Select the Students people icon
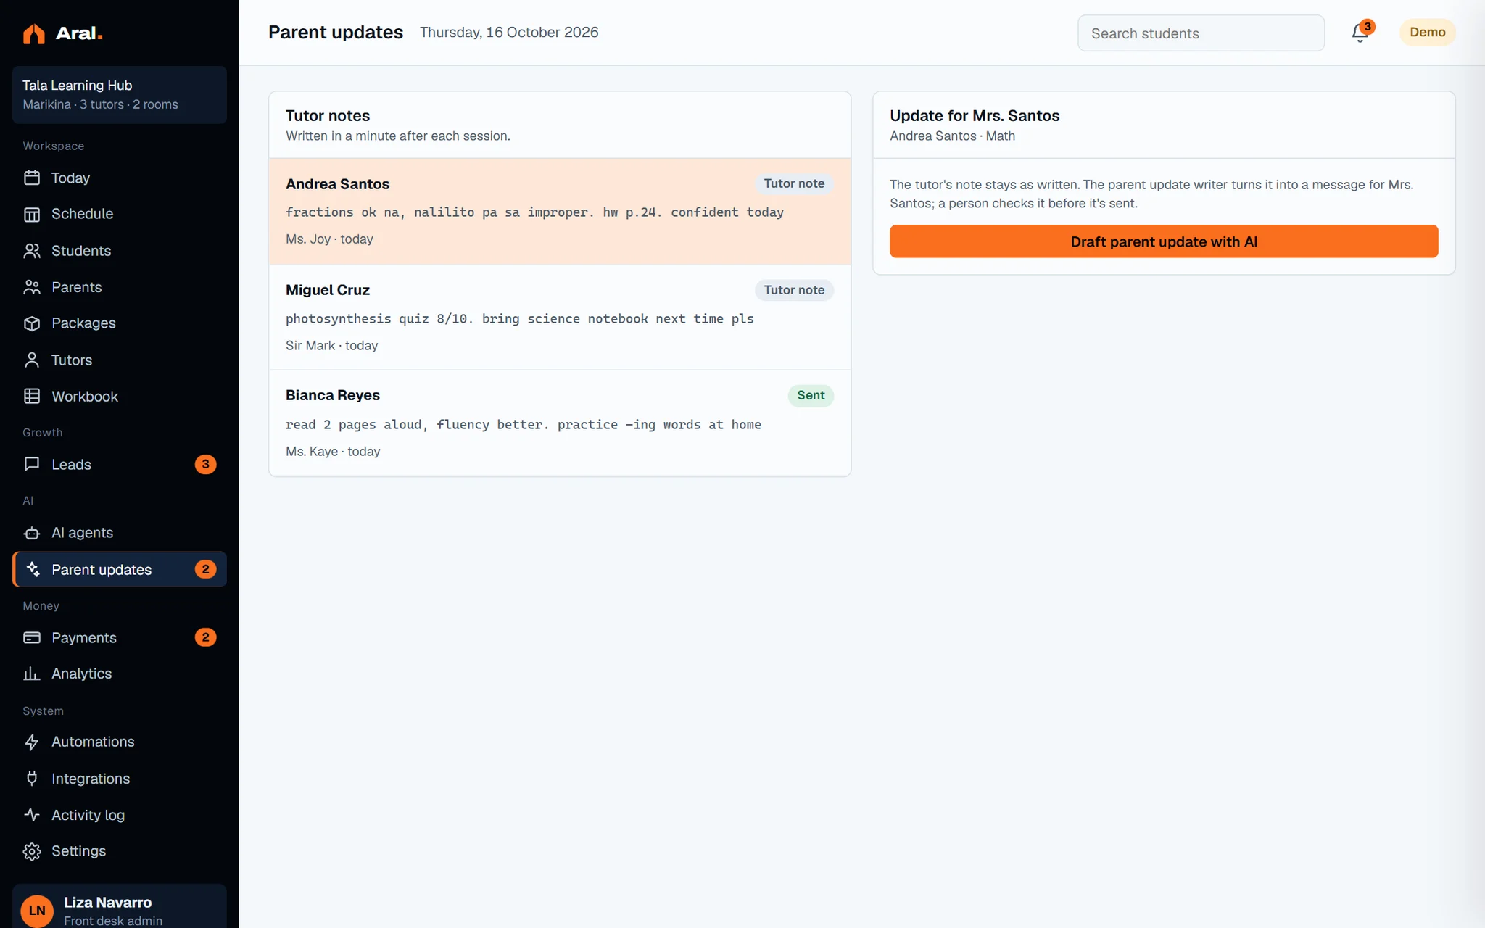The height and width of the screenshot is (928, 1485). pos(32,251)
